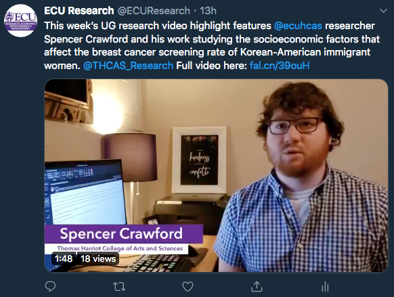Click the framed kindness confetti picture in video
Viewport: 394px width, 297px height.
click(199, 160)
